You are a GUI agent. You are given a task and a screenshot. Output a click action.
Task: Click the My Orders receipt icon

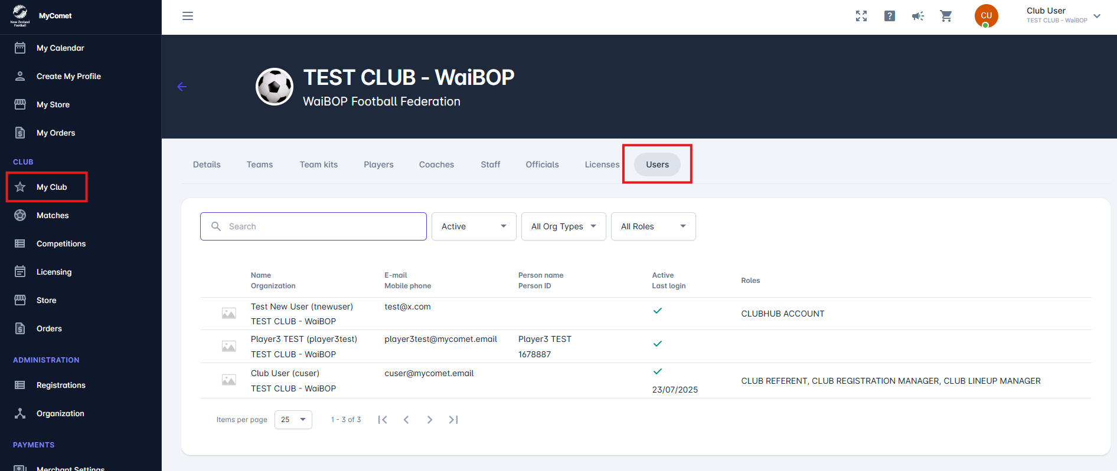[20, 133]
